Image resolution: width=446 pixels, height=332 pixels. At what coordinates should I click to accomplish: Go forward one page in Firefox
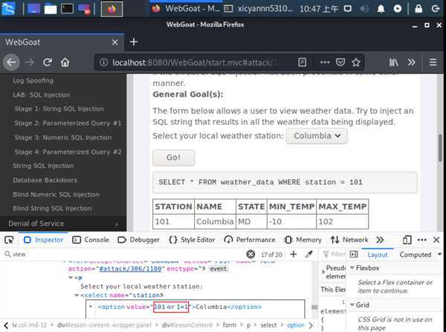29,62
